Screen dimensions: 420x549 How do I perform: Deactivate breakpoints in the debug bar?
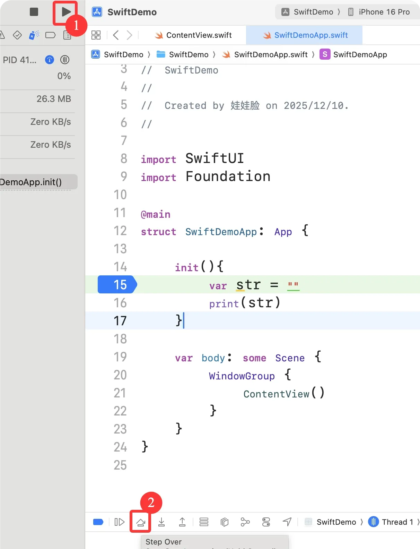(x=98, y=522)
